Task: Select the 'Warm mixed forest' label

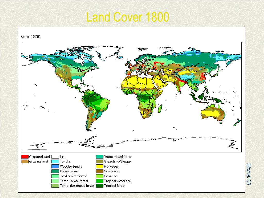Action: point(118,157)
